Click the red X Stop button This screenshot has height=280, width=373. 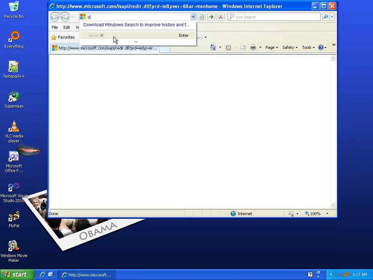pyautogui.click(x=221, y=17)
